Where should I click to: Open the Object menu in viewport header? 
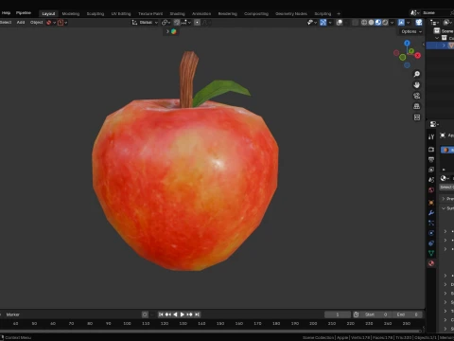pos(36,23)
